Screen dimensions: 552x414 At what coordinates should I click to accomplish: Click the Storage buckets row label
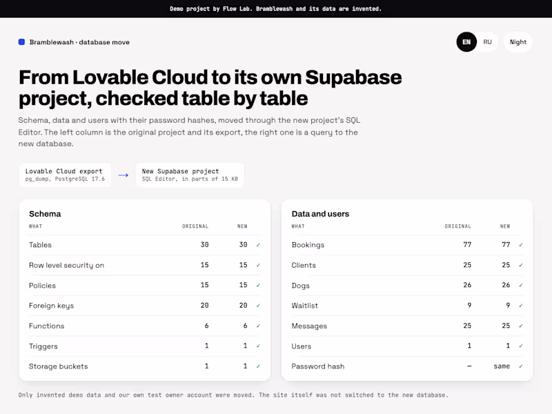pyautogui.click(x=59, y=366)
